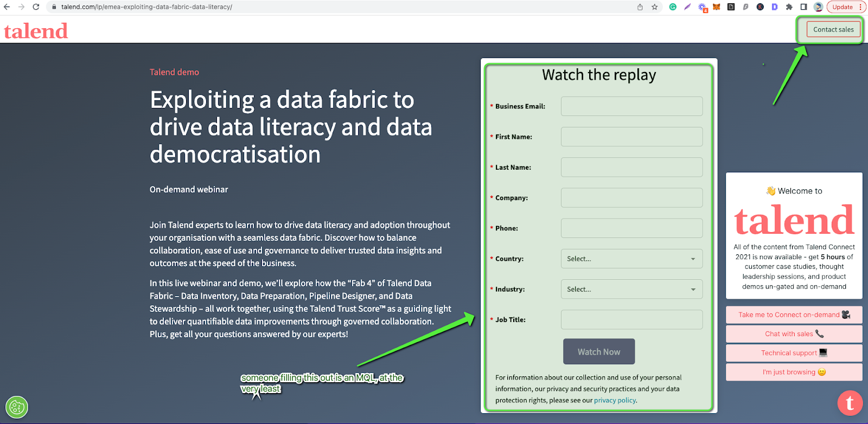
Task: Open the gray S extension icon
Action: coord(745,7)
